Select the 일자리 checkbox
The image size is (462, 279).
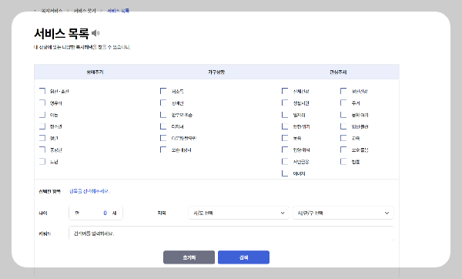coord(285,115)
